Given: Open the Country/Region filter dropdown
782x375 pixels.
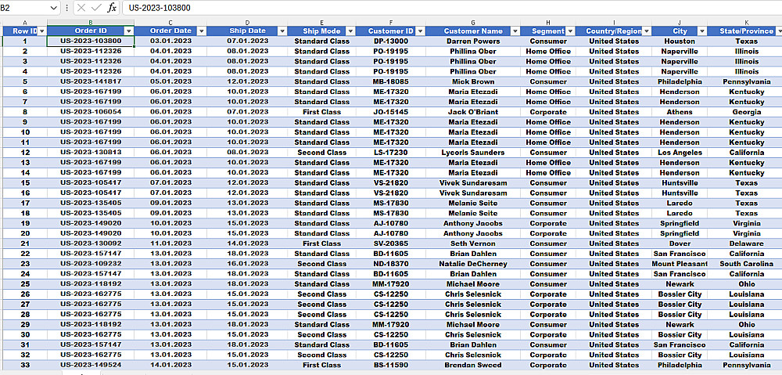Looking at the screenshot, I should 647,31.
